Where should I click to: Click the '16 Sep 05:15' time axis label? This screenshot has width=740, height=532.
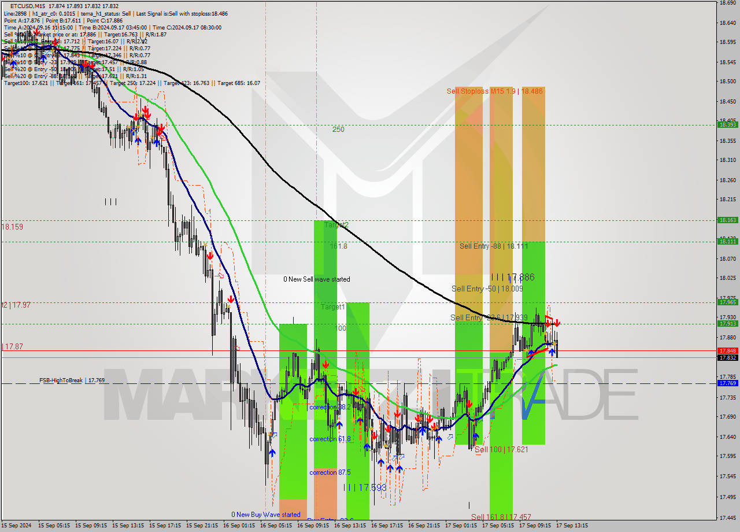(276, 526)
